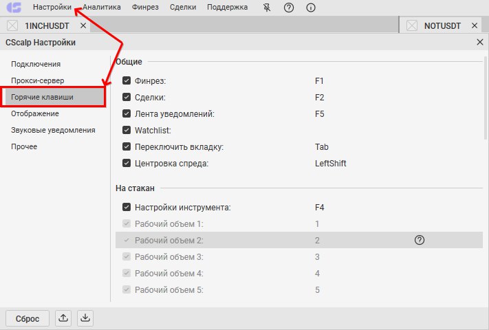
Task: Click the F5 hotkey for Лента уведомлений
Action: 319,113
